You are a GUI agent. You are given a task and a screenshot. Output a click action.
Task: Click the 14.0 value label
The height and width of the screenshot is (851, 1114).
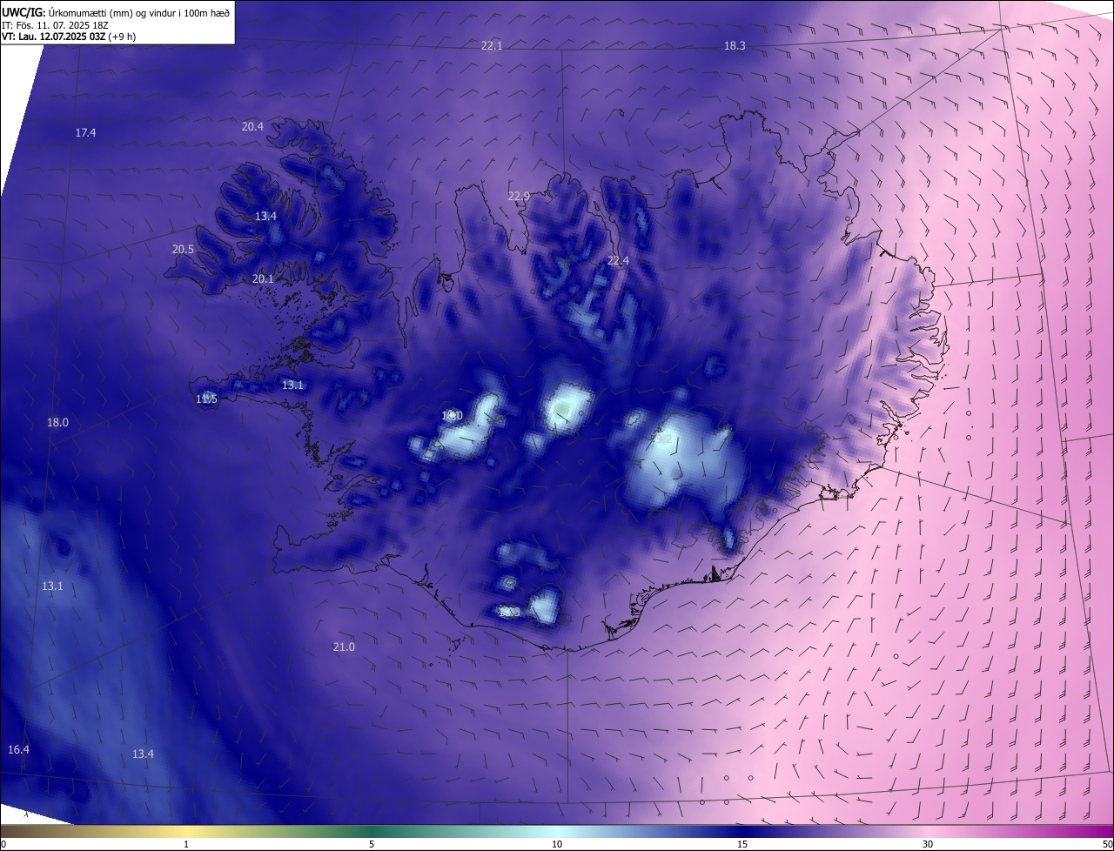[x=452, y=416]
